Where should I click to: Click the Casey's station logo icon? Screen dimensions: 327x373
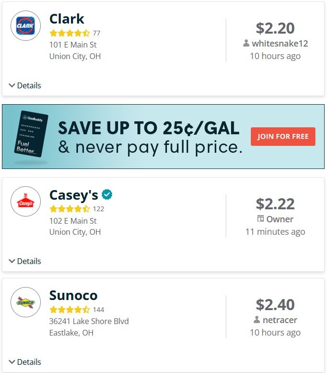click(25, 201)
